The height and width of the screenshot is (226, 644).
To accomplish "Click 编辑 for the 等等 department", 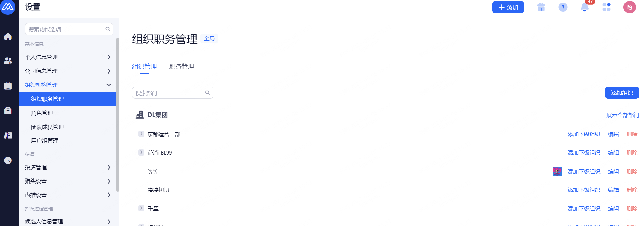I will click(x=613, y=171).
